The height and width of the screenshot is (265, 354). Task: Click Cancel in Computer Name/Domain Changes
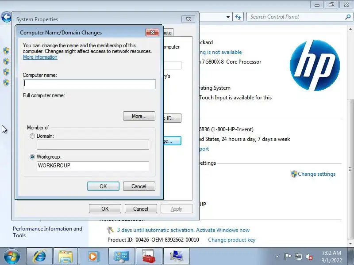(x=139, y=186)
